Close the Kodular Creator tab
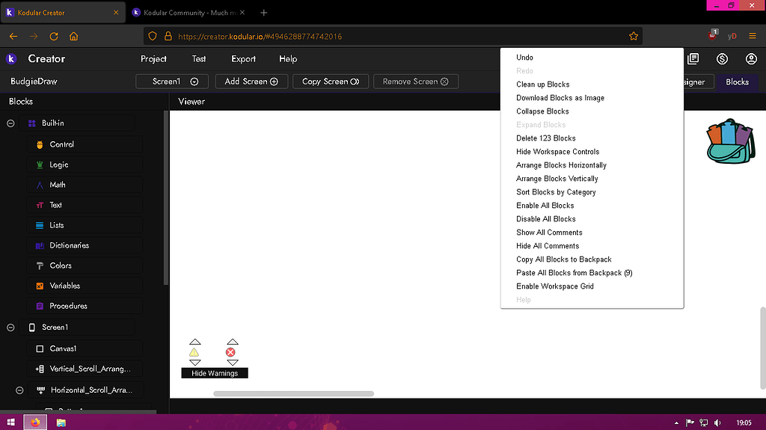 116,13
